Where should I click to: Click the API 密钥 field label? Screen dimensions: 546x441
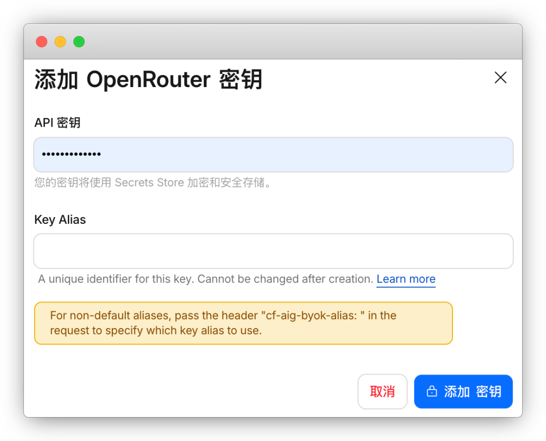click(x=57, y=123)
